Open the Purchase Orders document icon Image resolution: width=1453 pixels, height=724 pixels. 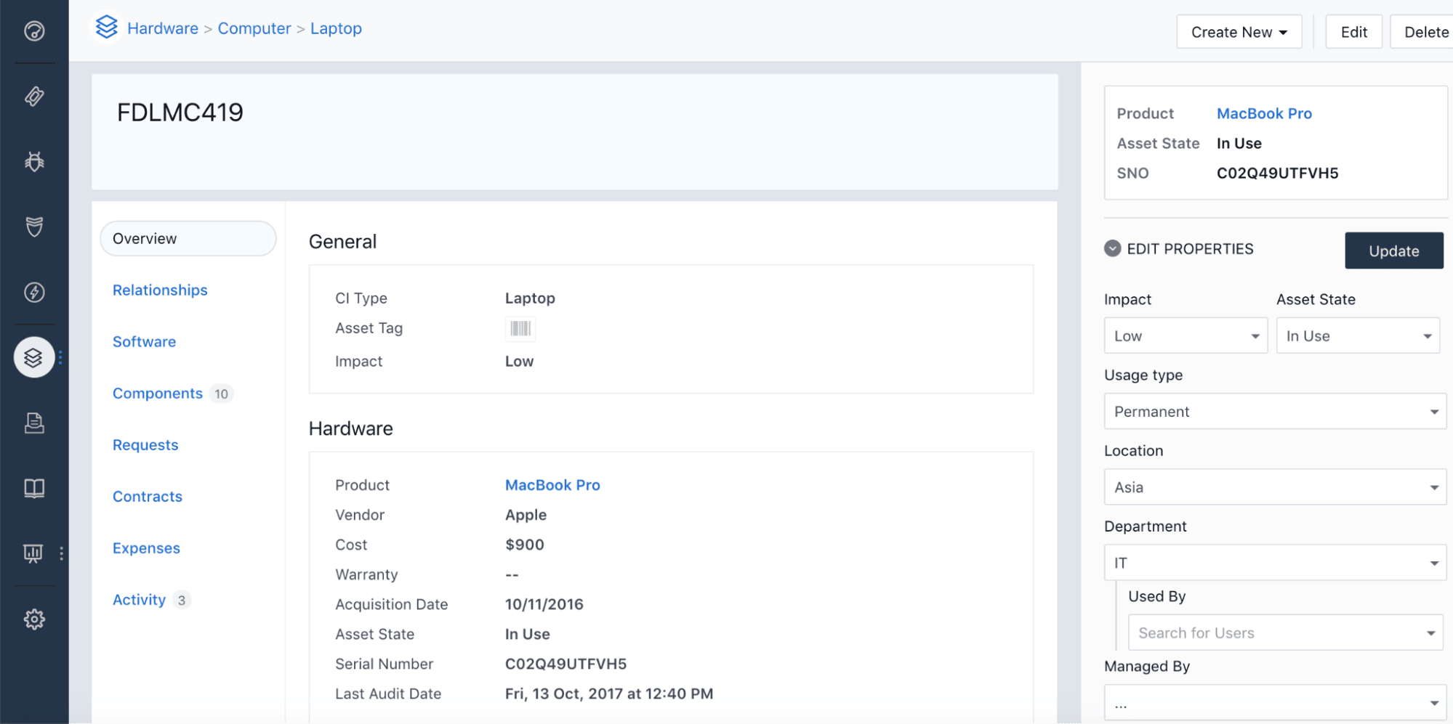pyautogui.click(x=33, y=423)
